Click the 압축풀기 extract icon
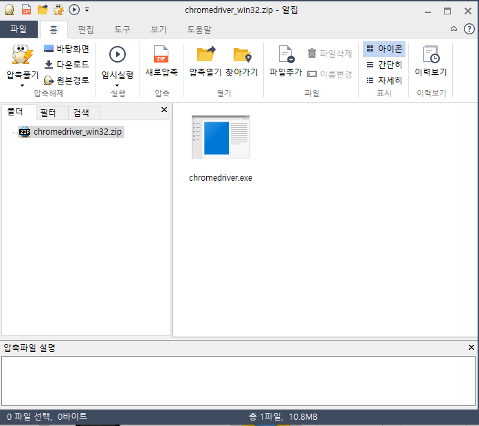Image resolution: width=479 pixels, height=426 pixels. [22, 55]
